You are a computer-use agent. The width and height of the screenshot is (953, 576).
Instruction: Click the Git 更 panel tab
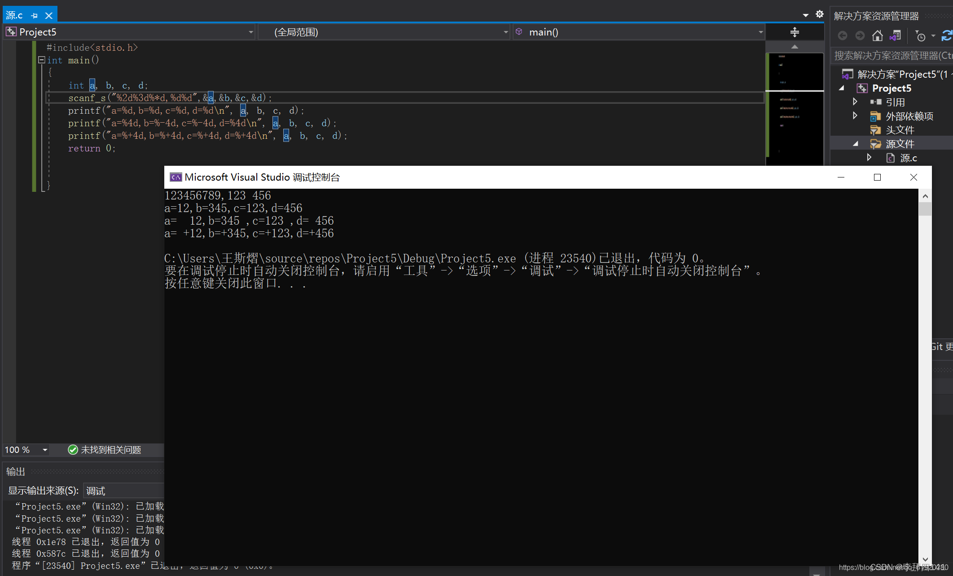coord(942,346)
